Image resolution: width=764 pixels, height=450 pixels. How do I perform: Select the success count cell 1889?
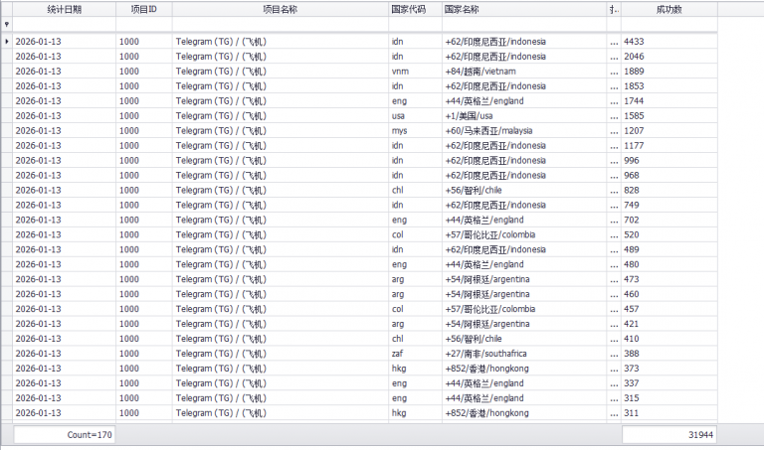click(668, 72)
